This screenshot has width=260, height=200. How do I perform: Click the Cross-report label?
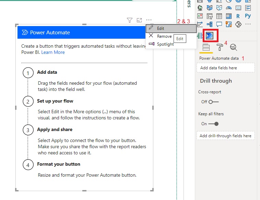point(210,92)
